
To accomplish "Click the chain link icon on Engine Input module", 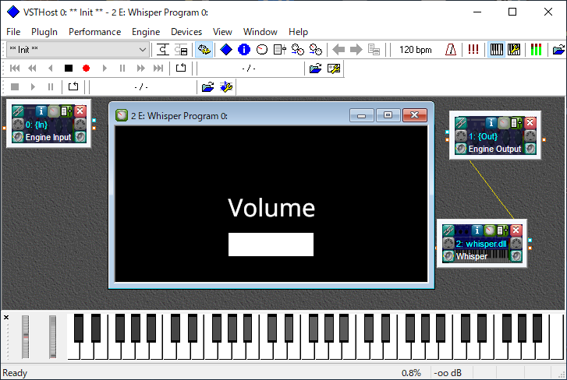I will [18, 111].
